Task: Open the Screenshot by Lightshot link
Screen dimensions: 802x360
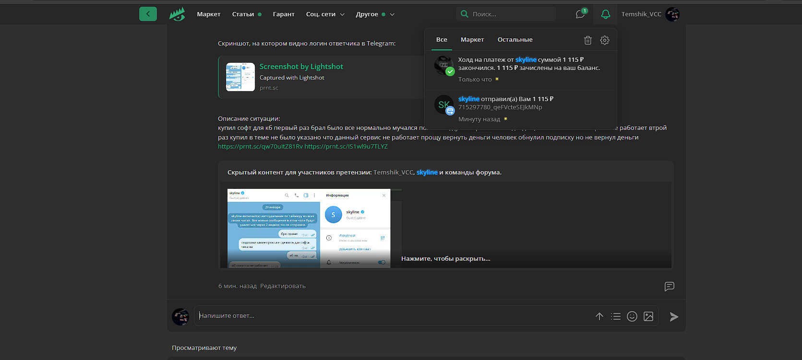Action: point(301,67)
